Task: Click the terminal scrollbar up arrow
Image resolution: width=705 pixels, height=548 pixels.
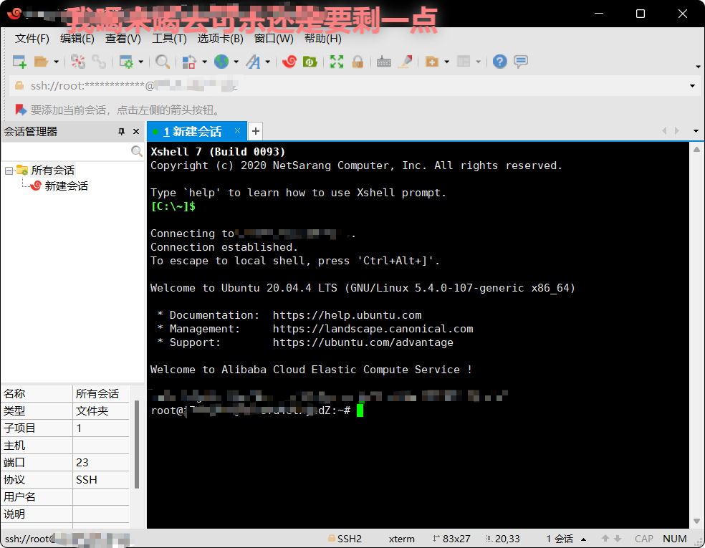Action: [x=696, y=148]
